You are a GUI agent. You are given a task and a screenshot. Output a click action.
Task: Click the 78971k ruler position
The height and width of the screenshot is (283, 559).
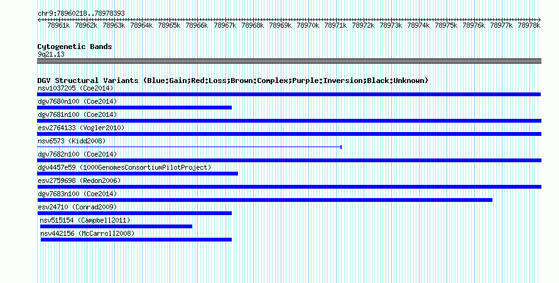[x=335, y=25]
